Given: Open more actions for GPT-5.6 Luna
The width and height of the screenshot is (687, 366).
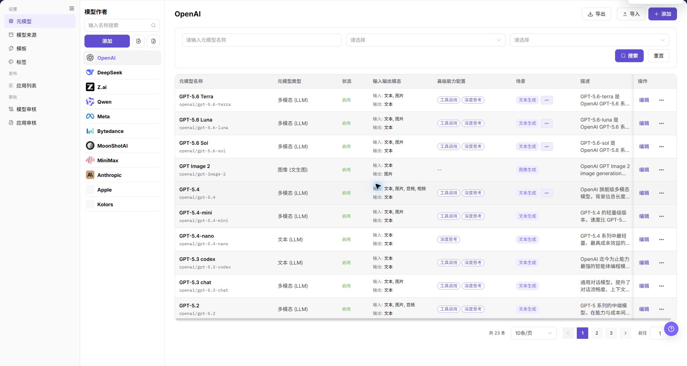Looking at the screenshot, I should (662, 123).
